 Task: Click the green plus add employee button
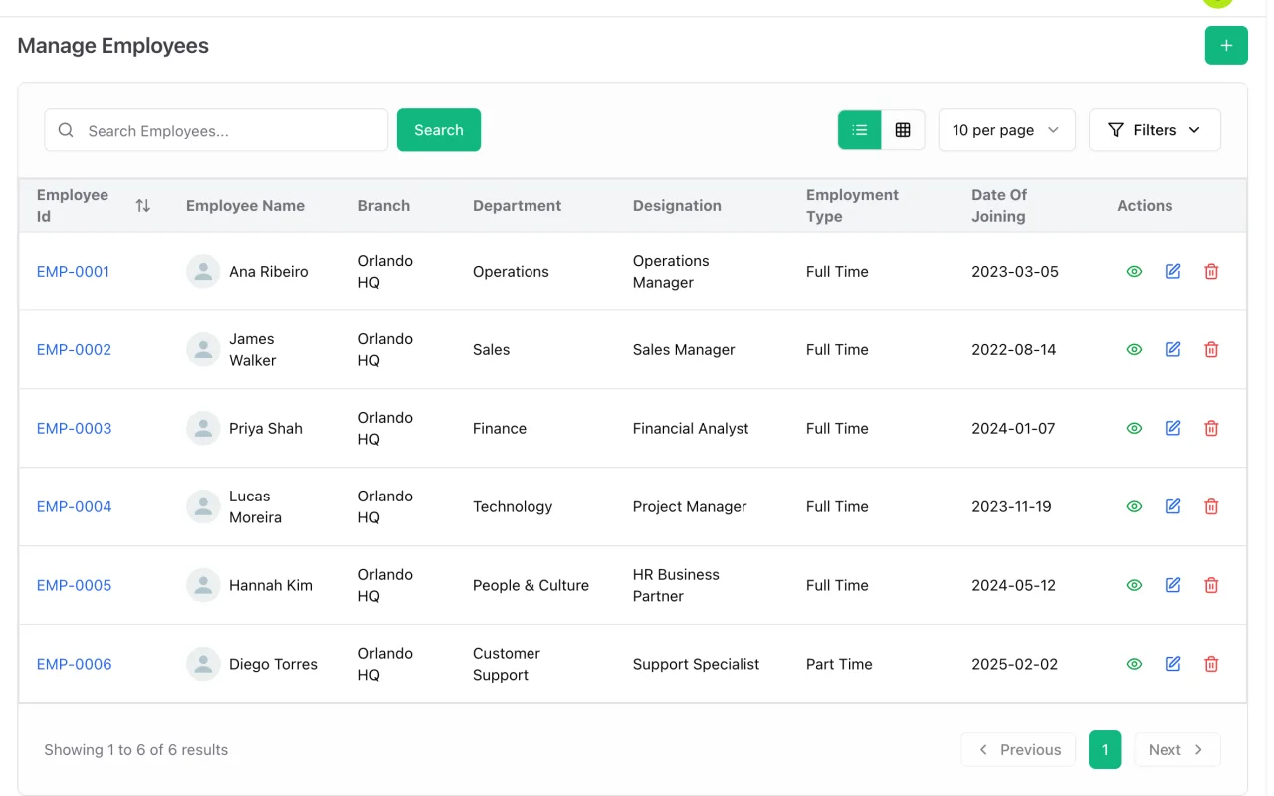pos(1226,46)
